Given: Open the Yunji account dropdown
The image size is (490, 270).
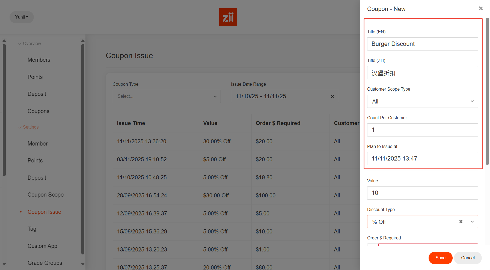Looking at the screenshot, I should [22, 17].
